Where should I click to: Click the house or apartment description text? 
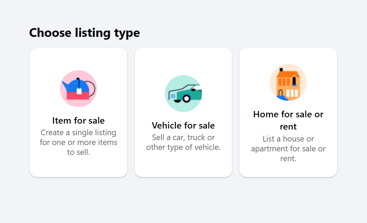click(x=288, y=149)
